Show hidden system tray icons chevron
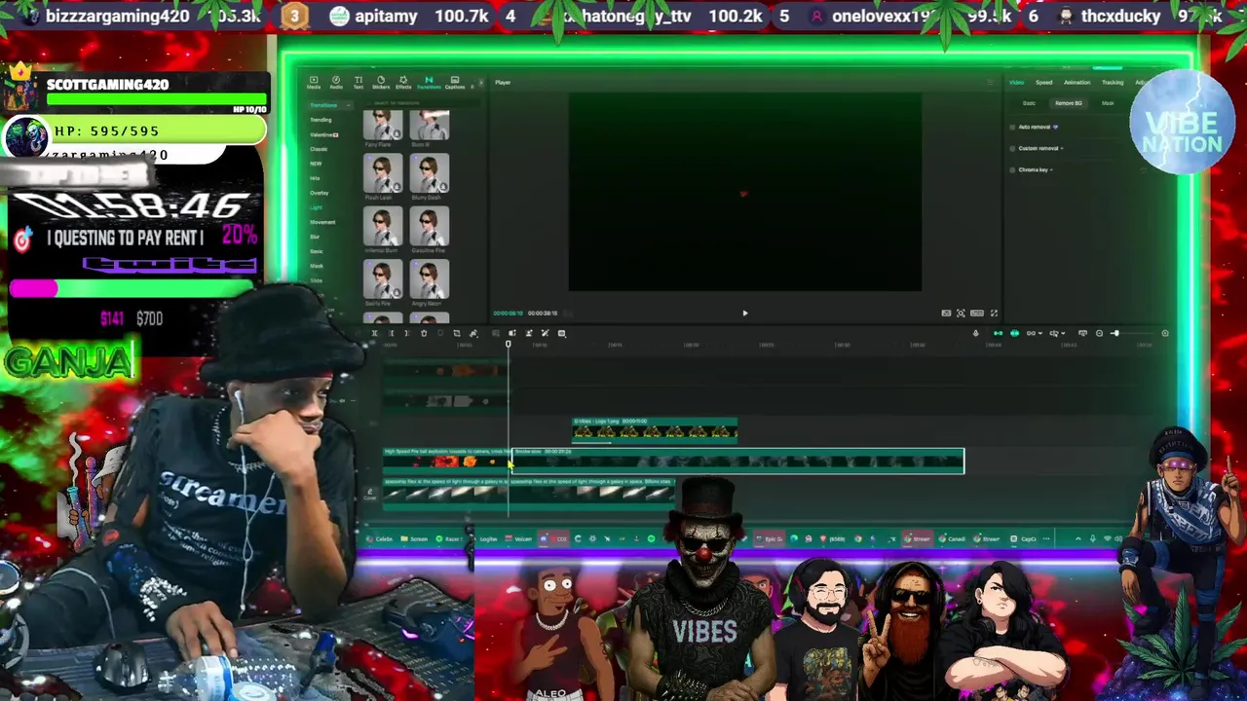This screenshot has height=701, width=1247. (x=1077, y=538)
